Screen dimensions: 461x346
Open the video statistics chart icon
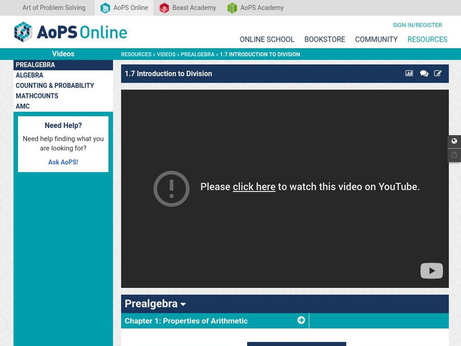pyautogui.click(x=409, y=73)
